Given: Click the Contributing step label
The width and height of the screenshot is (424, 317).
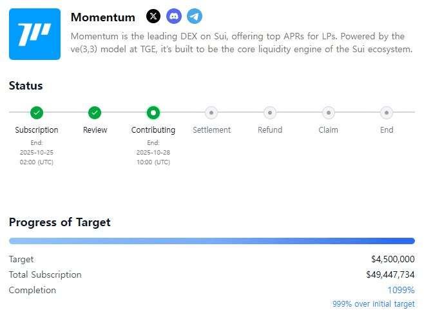Looking at the screenshot, I should (x=153, y=130).
